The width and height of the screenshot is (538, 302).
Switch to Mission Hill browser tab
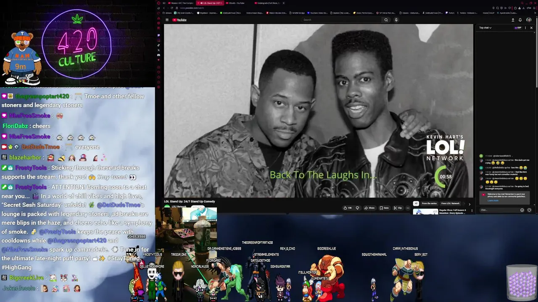click(x=180, y=3)
